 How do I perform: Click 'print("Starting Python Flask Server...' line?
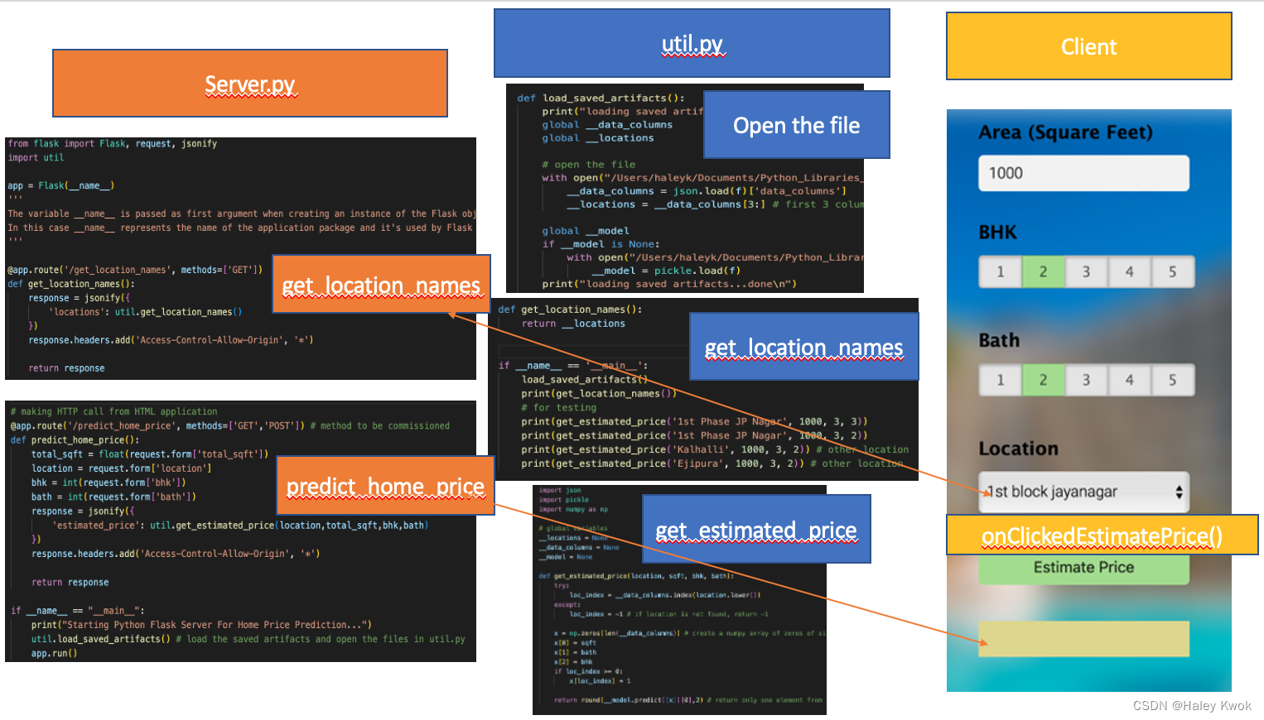[201, 625]
